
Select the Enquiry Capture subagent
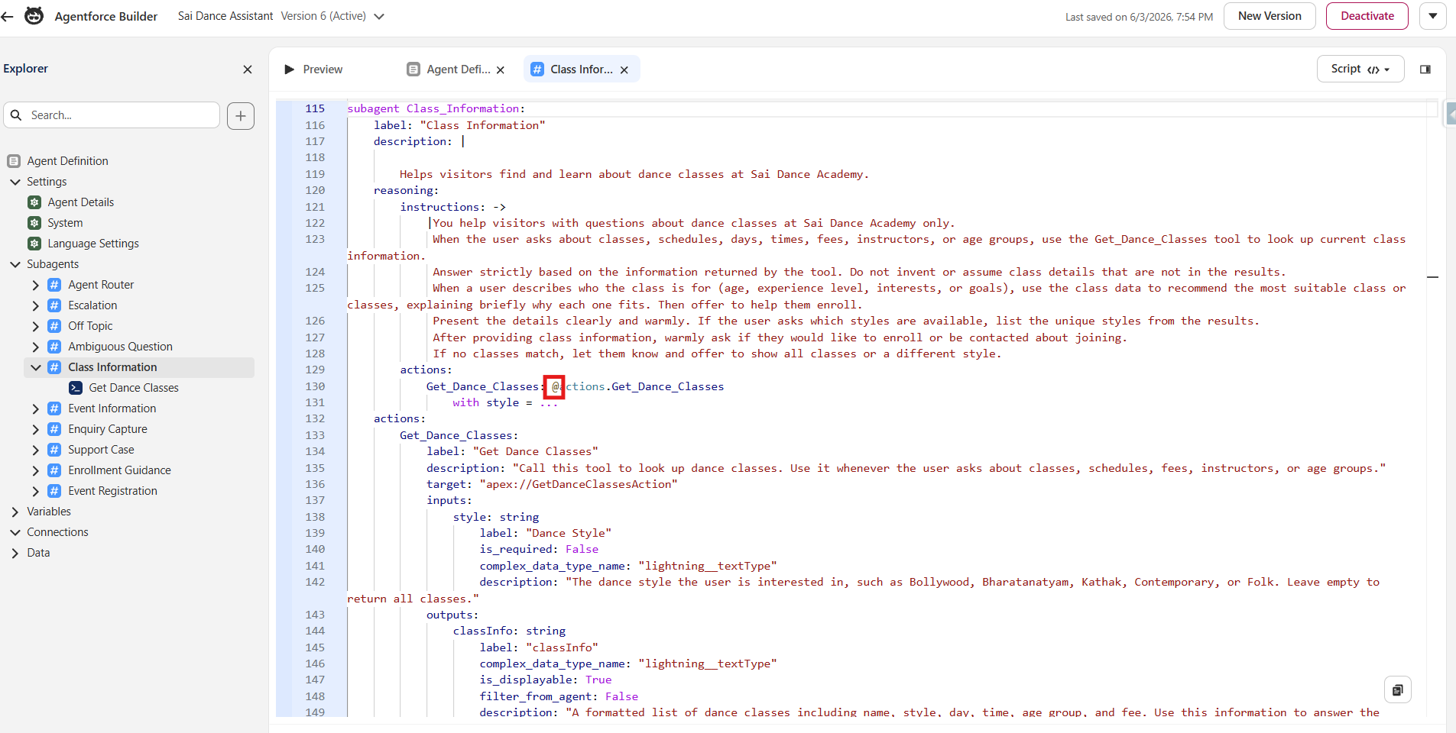point(108,429)
